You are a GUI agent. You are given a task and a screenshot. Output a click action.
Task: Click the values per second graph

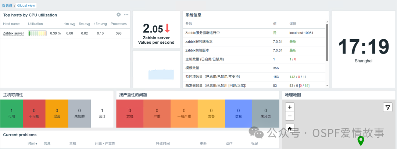point(161,74)
